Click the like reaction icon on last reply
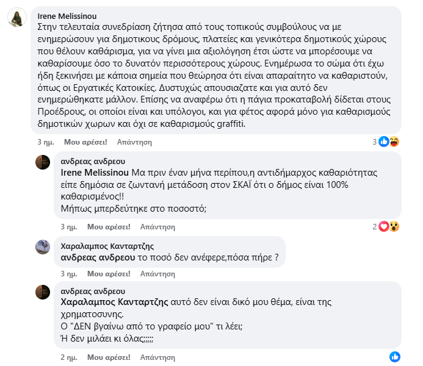 395,356
